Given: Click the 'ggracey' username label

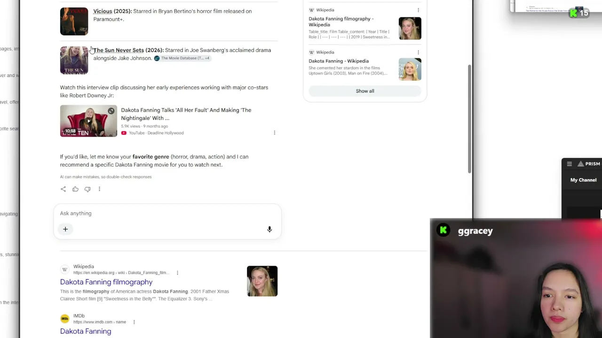Looking at the screenshot, I should (x=475, y=231).
